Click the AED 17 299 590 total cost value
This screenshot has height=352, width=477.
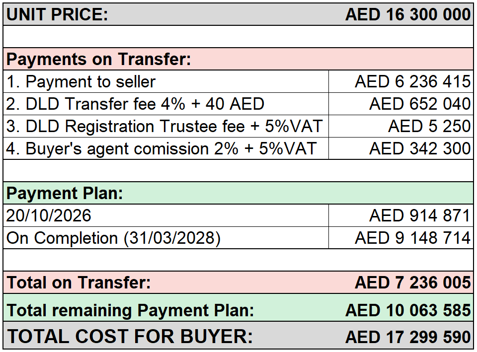coord(408,337)
